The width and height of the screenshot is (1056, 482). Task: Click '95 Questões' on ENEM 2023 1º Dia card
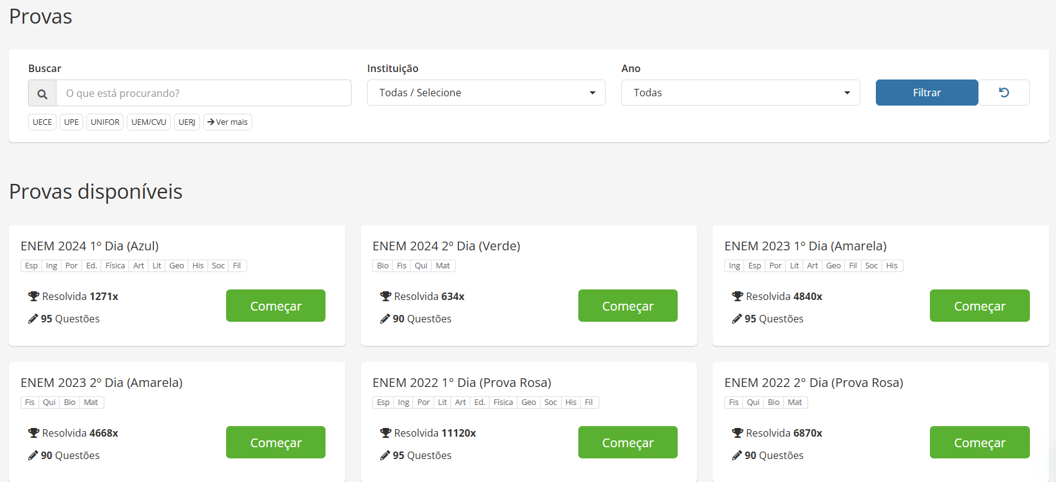click(x=774, y=319)
